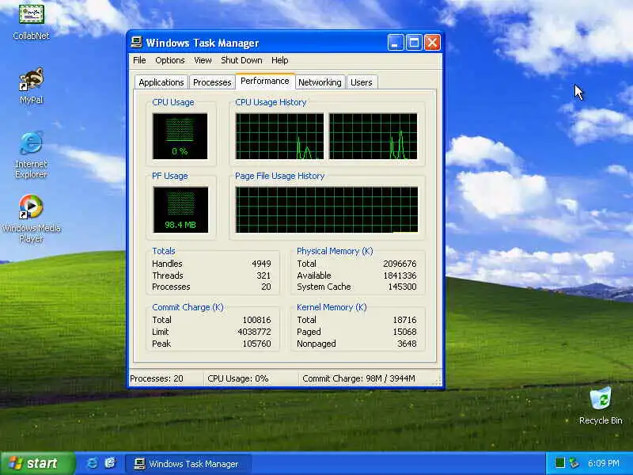
Task: Open the Options menu
Action: pyautogui.click(x=170, y=60)
